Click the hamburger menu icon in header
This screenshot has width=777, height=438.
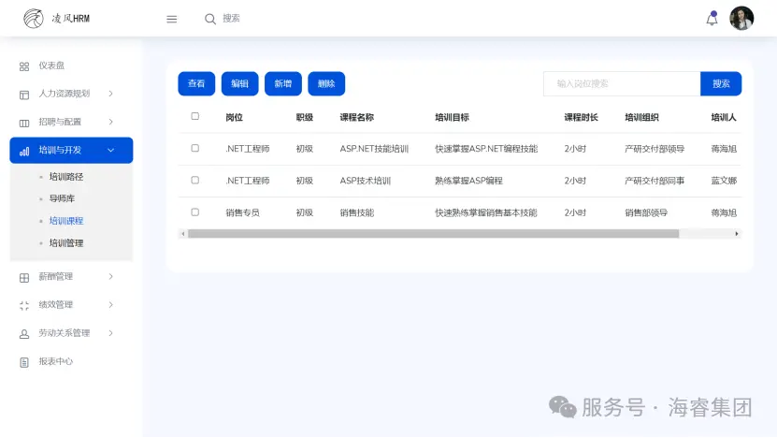pyautogui.click(x=171, y=19)
